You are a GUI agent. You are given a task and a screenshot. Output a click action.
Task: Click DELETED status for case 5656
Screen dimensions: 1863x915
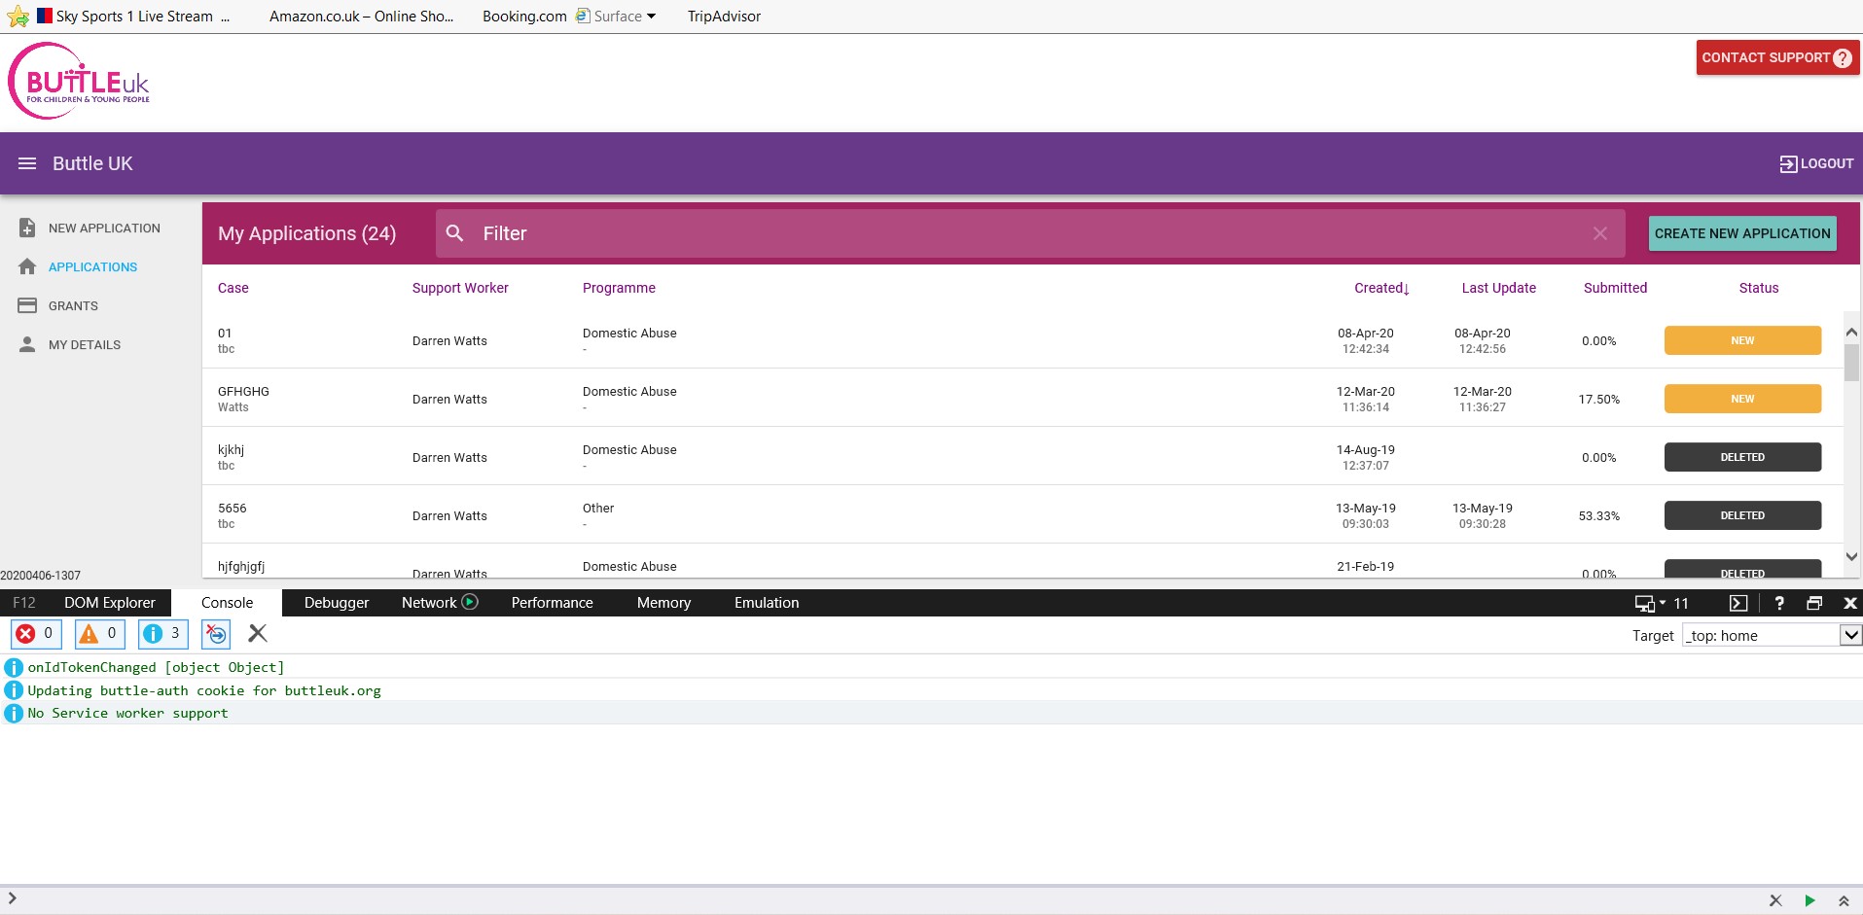1742,515
